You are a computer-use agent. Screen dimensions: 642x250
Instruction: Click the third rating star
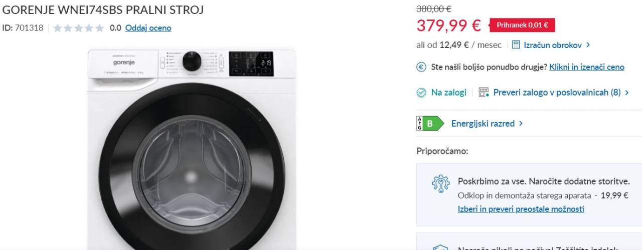[x=78, y=28]
